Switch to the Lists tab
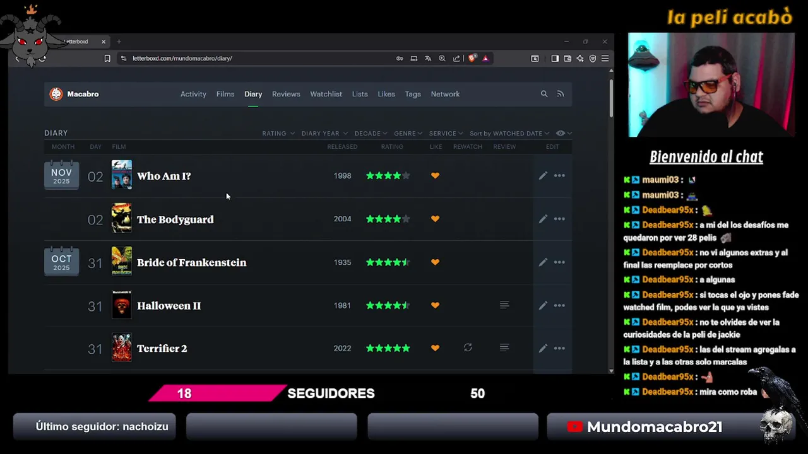The image size is (808, 454). [360, 94]
